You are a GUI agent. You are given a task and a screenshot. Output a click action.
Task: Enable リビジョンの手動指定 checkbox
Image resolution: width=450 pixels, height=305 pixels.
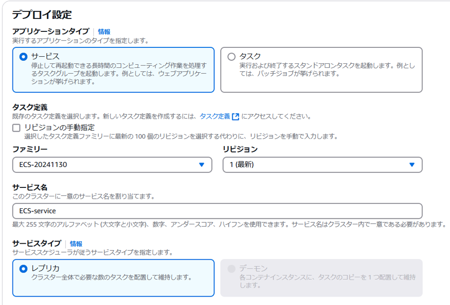click(x=16, y=128)
